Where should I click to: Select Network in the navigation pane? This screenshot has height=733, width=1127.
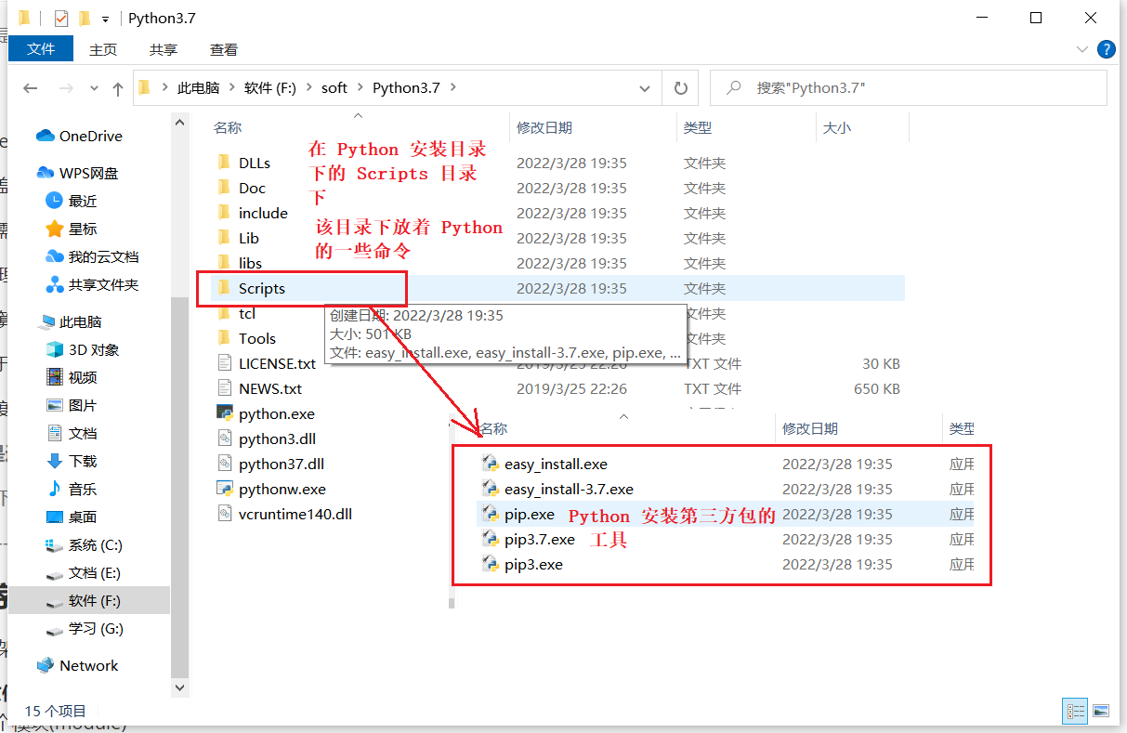[88, 665]
